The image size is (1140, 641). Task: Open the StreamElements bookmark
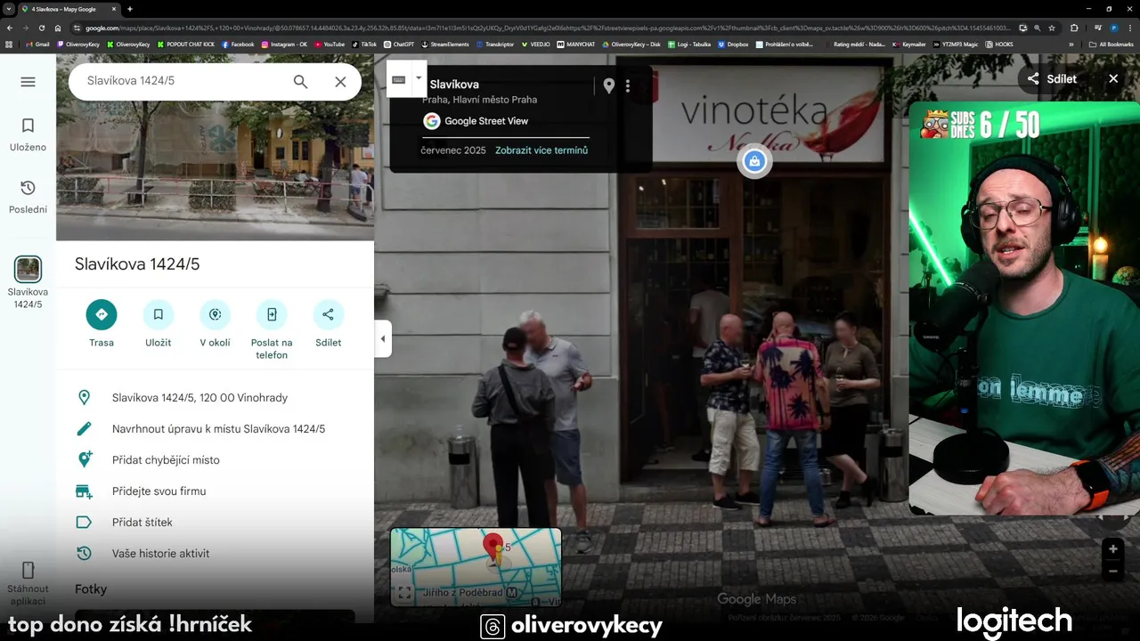tap(445, 44)
